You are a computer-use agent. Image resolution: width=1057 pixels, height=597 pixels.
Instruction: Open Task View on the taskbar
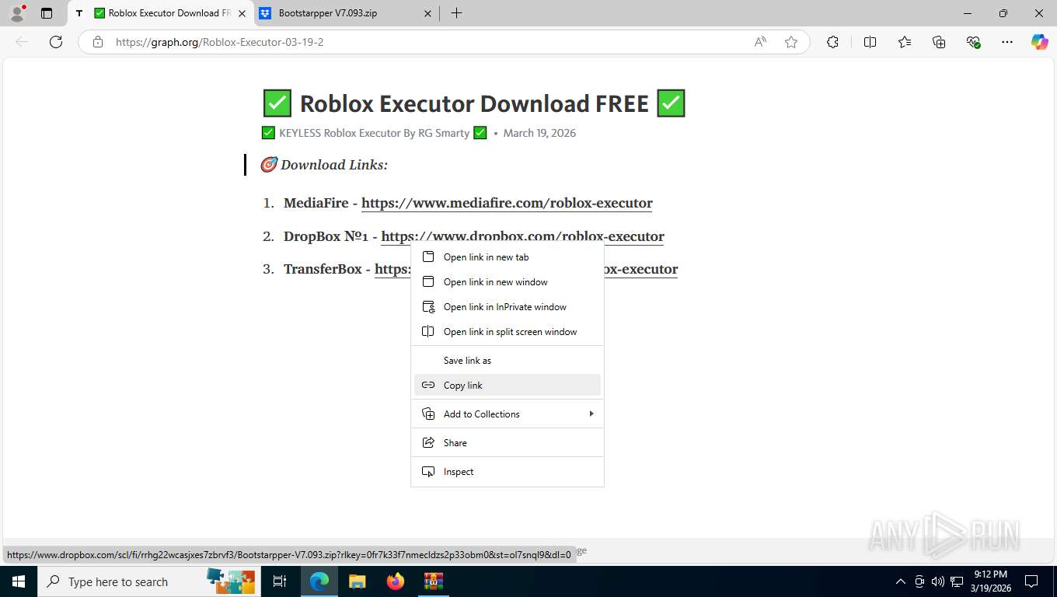pos(280,581)
